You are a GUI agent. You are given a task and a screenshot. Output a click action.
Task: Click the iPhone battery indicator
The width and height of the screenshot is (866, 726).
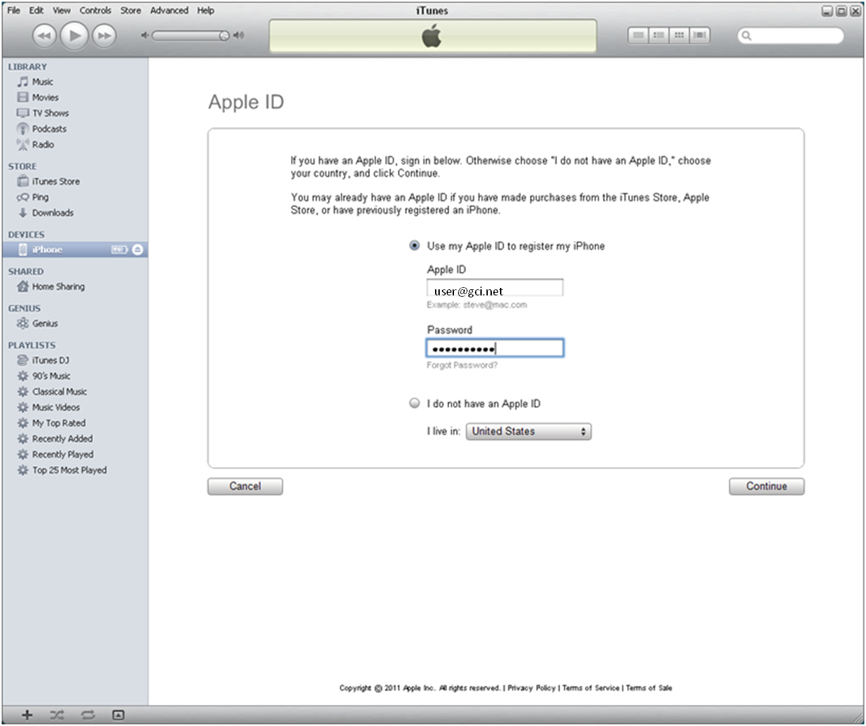pyautogui.click(x=119, y=249)
